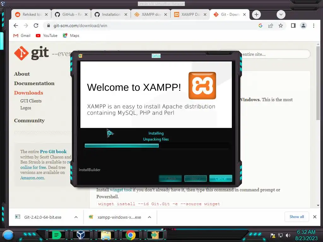Image resolution: width=323 pixels, height=242 pixels.
Task: Click the search entire site field
Action: click(276, 54)
